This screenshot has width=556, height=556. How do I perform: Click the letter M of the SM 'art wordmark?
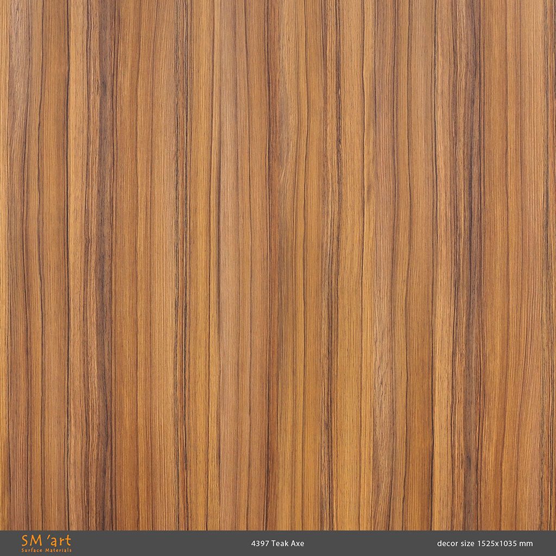(x=35, y=541)
